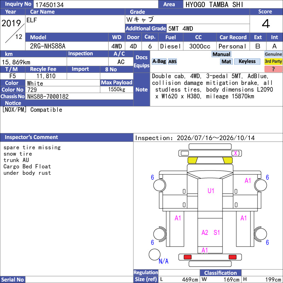Click the A2 scratch marker on cargo bed
This screenshot has height=283, width=283.
(205, 232)
